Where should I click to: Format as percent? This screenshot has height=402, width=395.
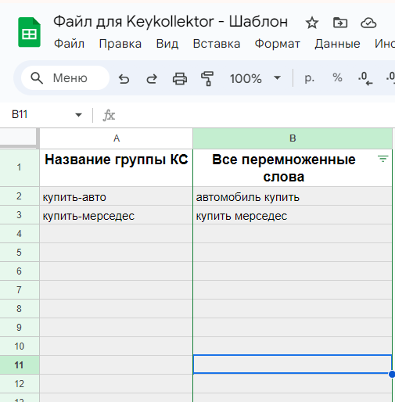pyautogui.click(x=337, y=77)
